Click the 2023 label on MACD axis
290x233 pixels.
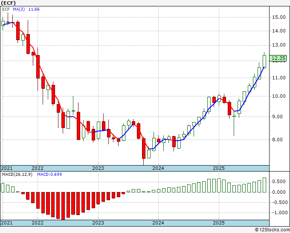[98, 223]
